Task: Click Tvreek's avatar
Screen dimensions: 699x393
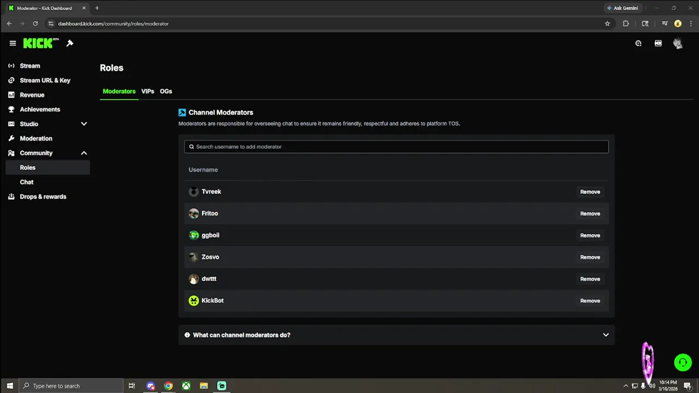Action: tap(194, 192)
